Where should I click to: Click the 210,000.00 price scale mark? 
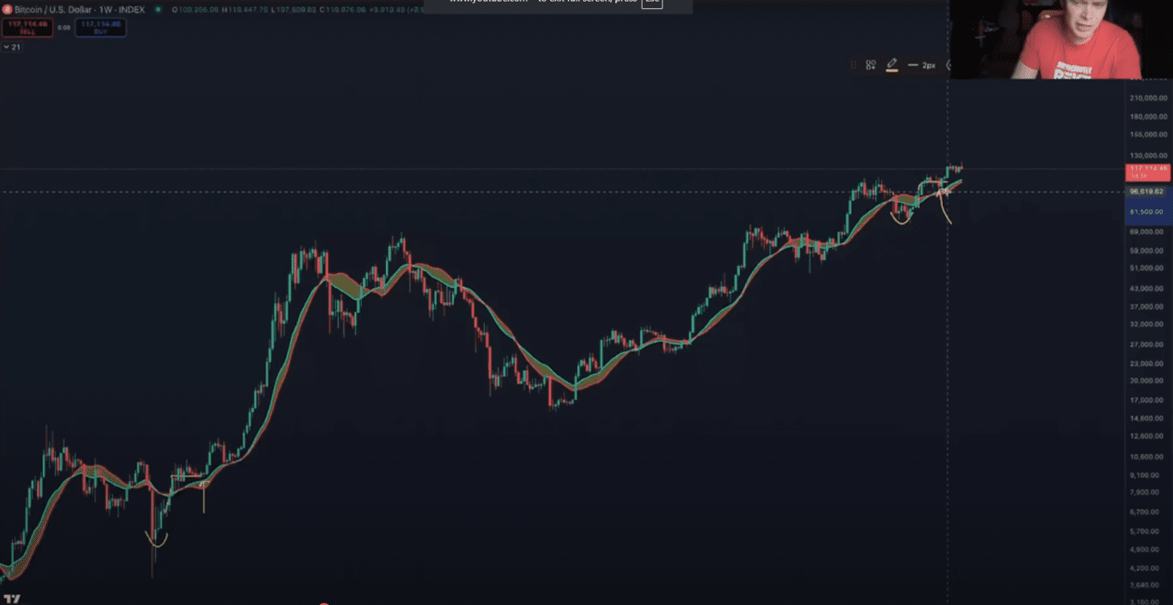(x=1148, y=98)
